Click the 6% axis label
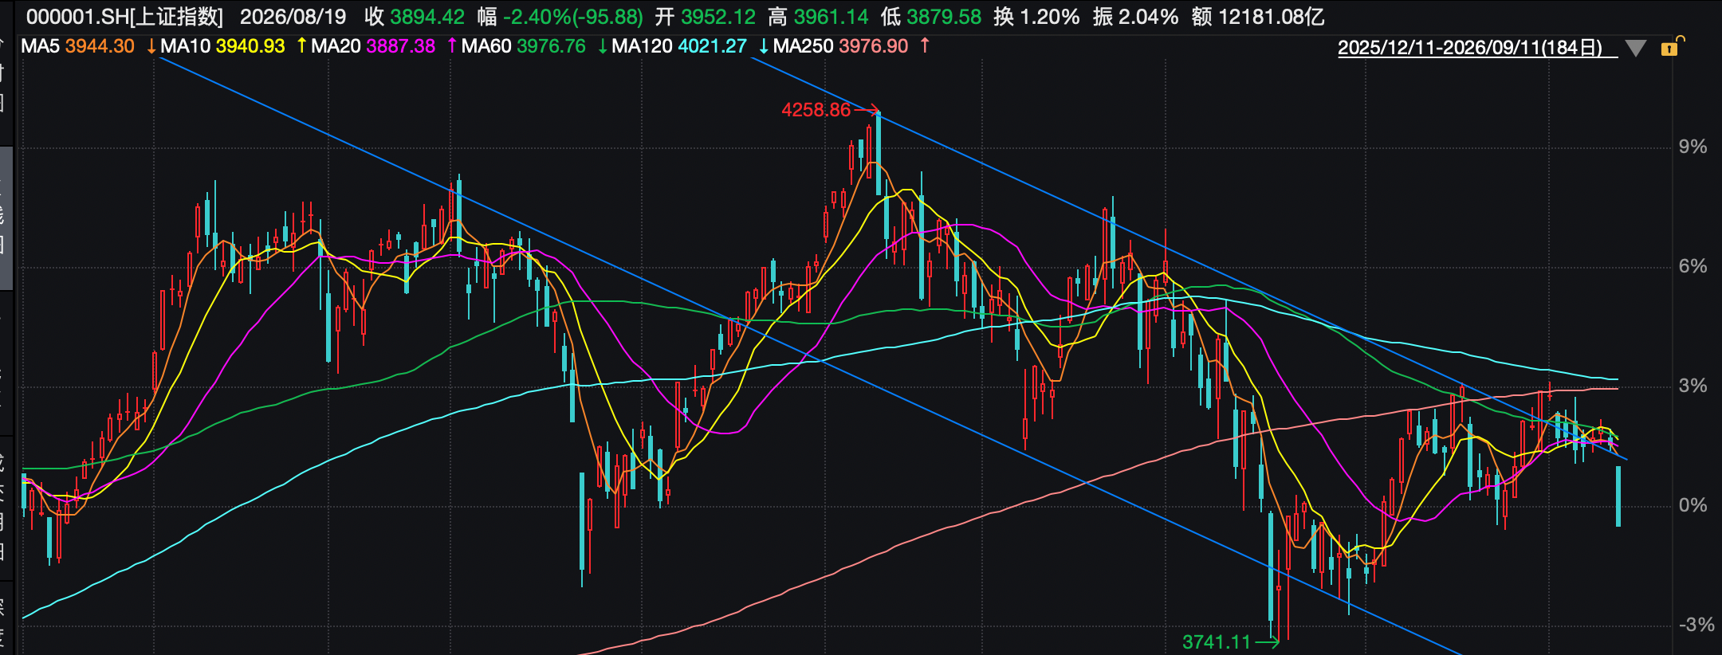Viewport: 1722px width, 655px height. point(1693,266)
